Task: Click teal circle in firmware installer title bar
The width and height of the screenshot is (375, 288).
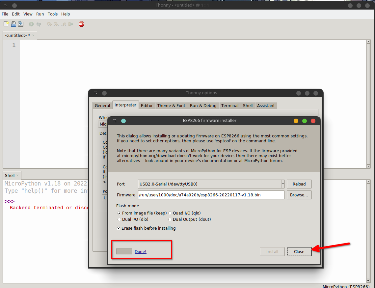Action: [123, 121]
